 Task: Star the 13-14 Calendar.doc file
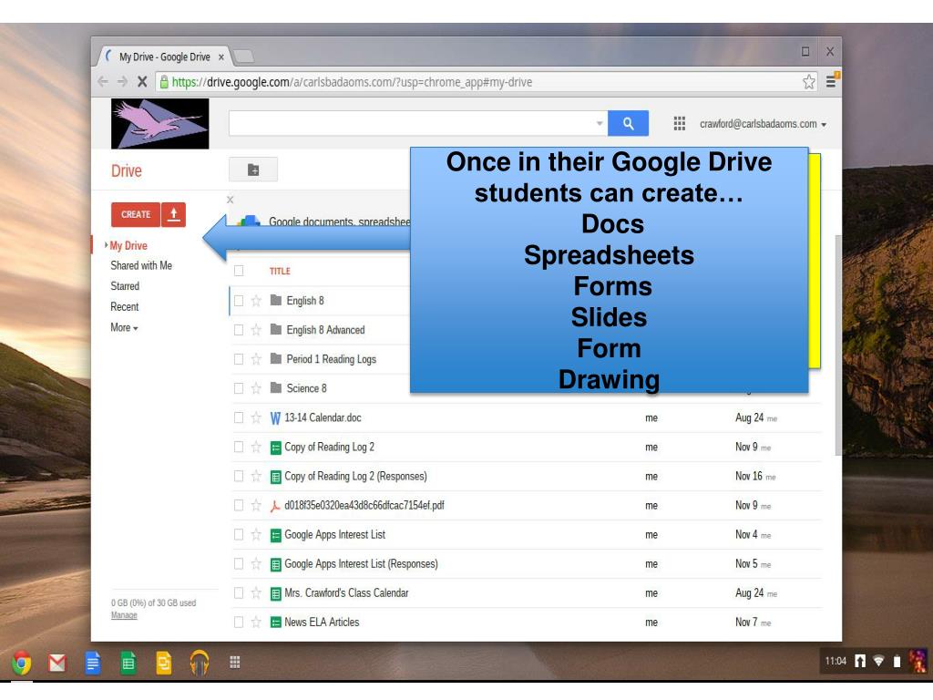pos(256,417)
